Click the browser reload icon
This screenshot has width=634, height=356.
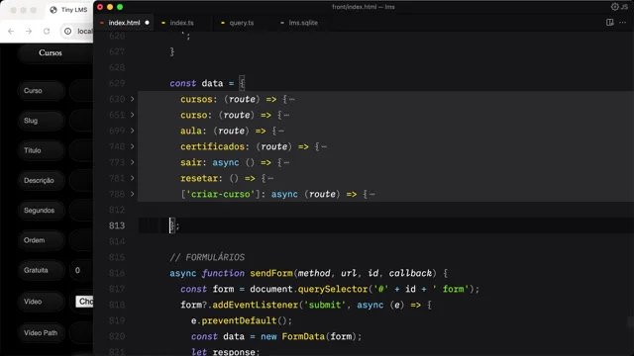47,31
